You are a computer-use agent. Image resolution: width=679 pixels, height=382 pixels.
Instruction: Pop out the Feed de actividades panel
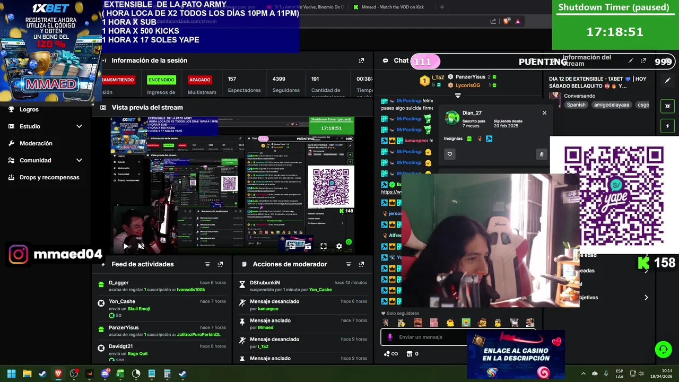click(x=220, y=264)
